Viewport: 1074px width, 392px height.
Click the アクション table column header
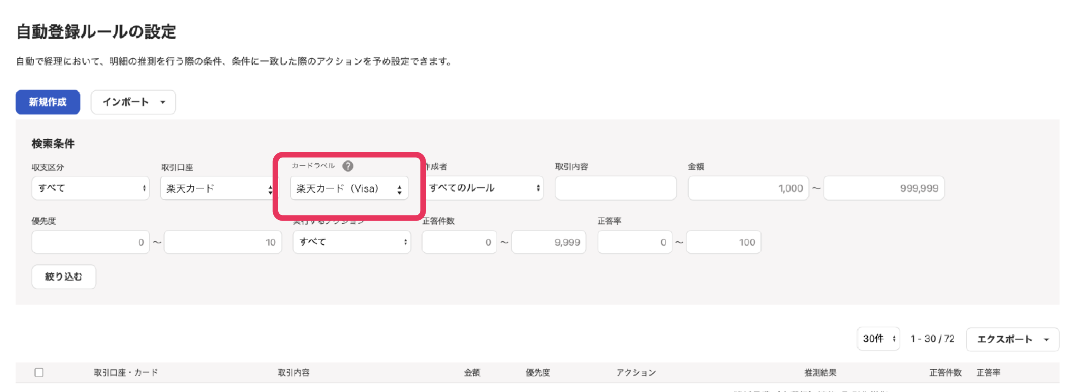click(x=636, y=372)
